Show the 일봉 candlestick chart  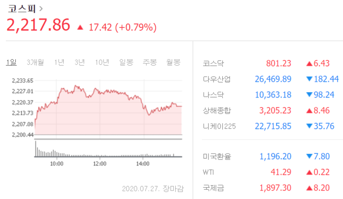click(x=126, y=62)
